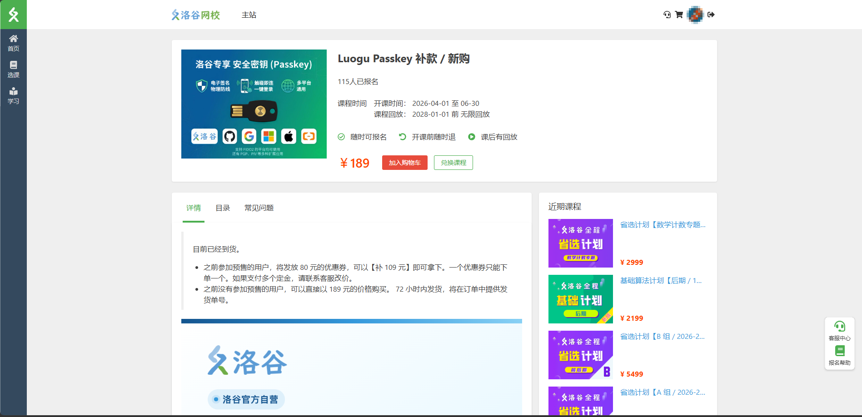Image resolution: width=862 pixels, height=417 pixels.
Task: Open the shopping cart icon in header
Action: [679, 15]
